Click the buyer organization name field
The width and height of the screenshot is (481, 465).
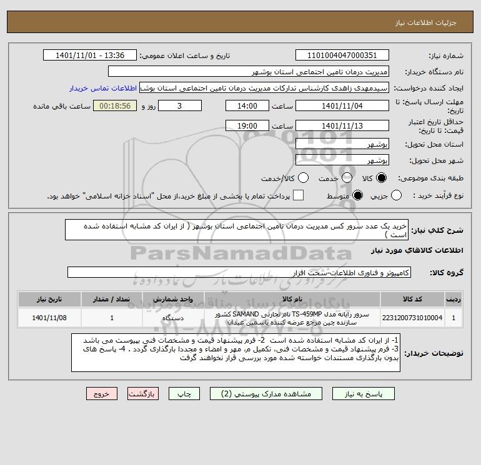click(x=249, y=71)
